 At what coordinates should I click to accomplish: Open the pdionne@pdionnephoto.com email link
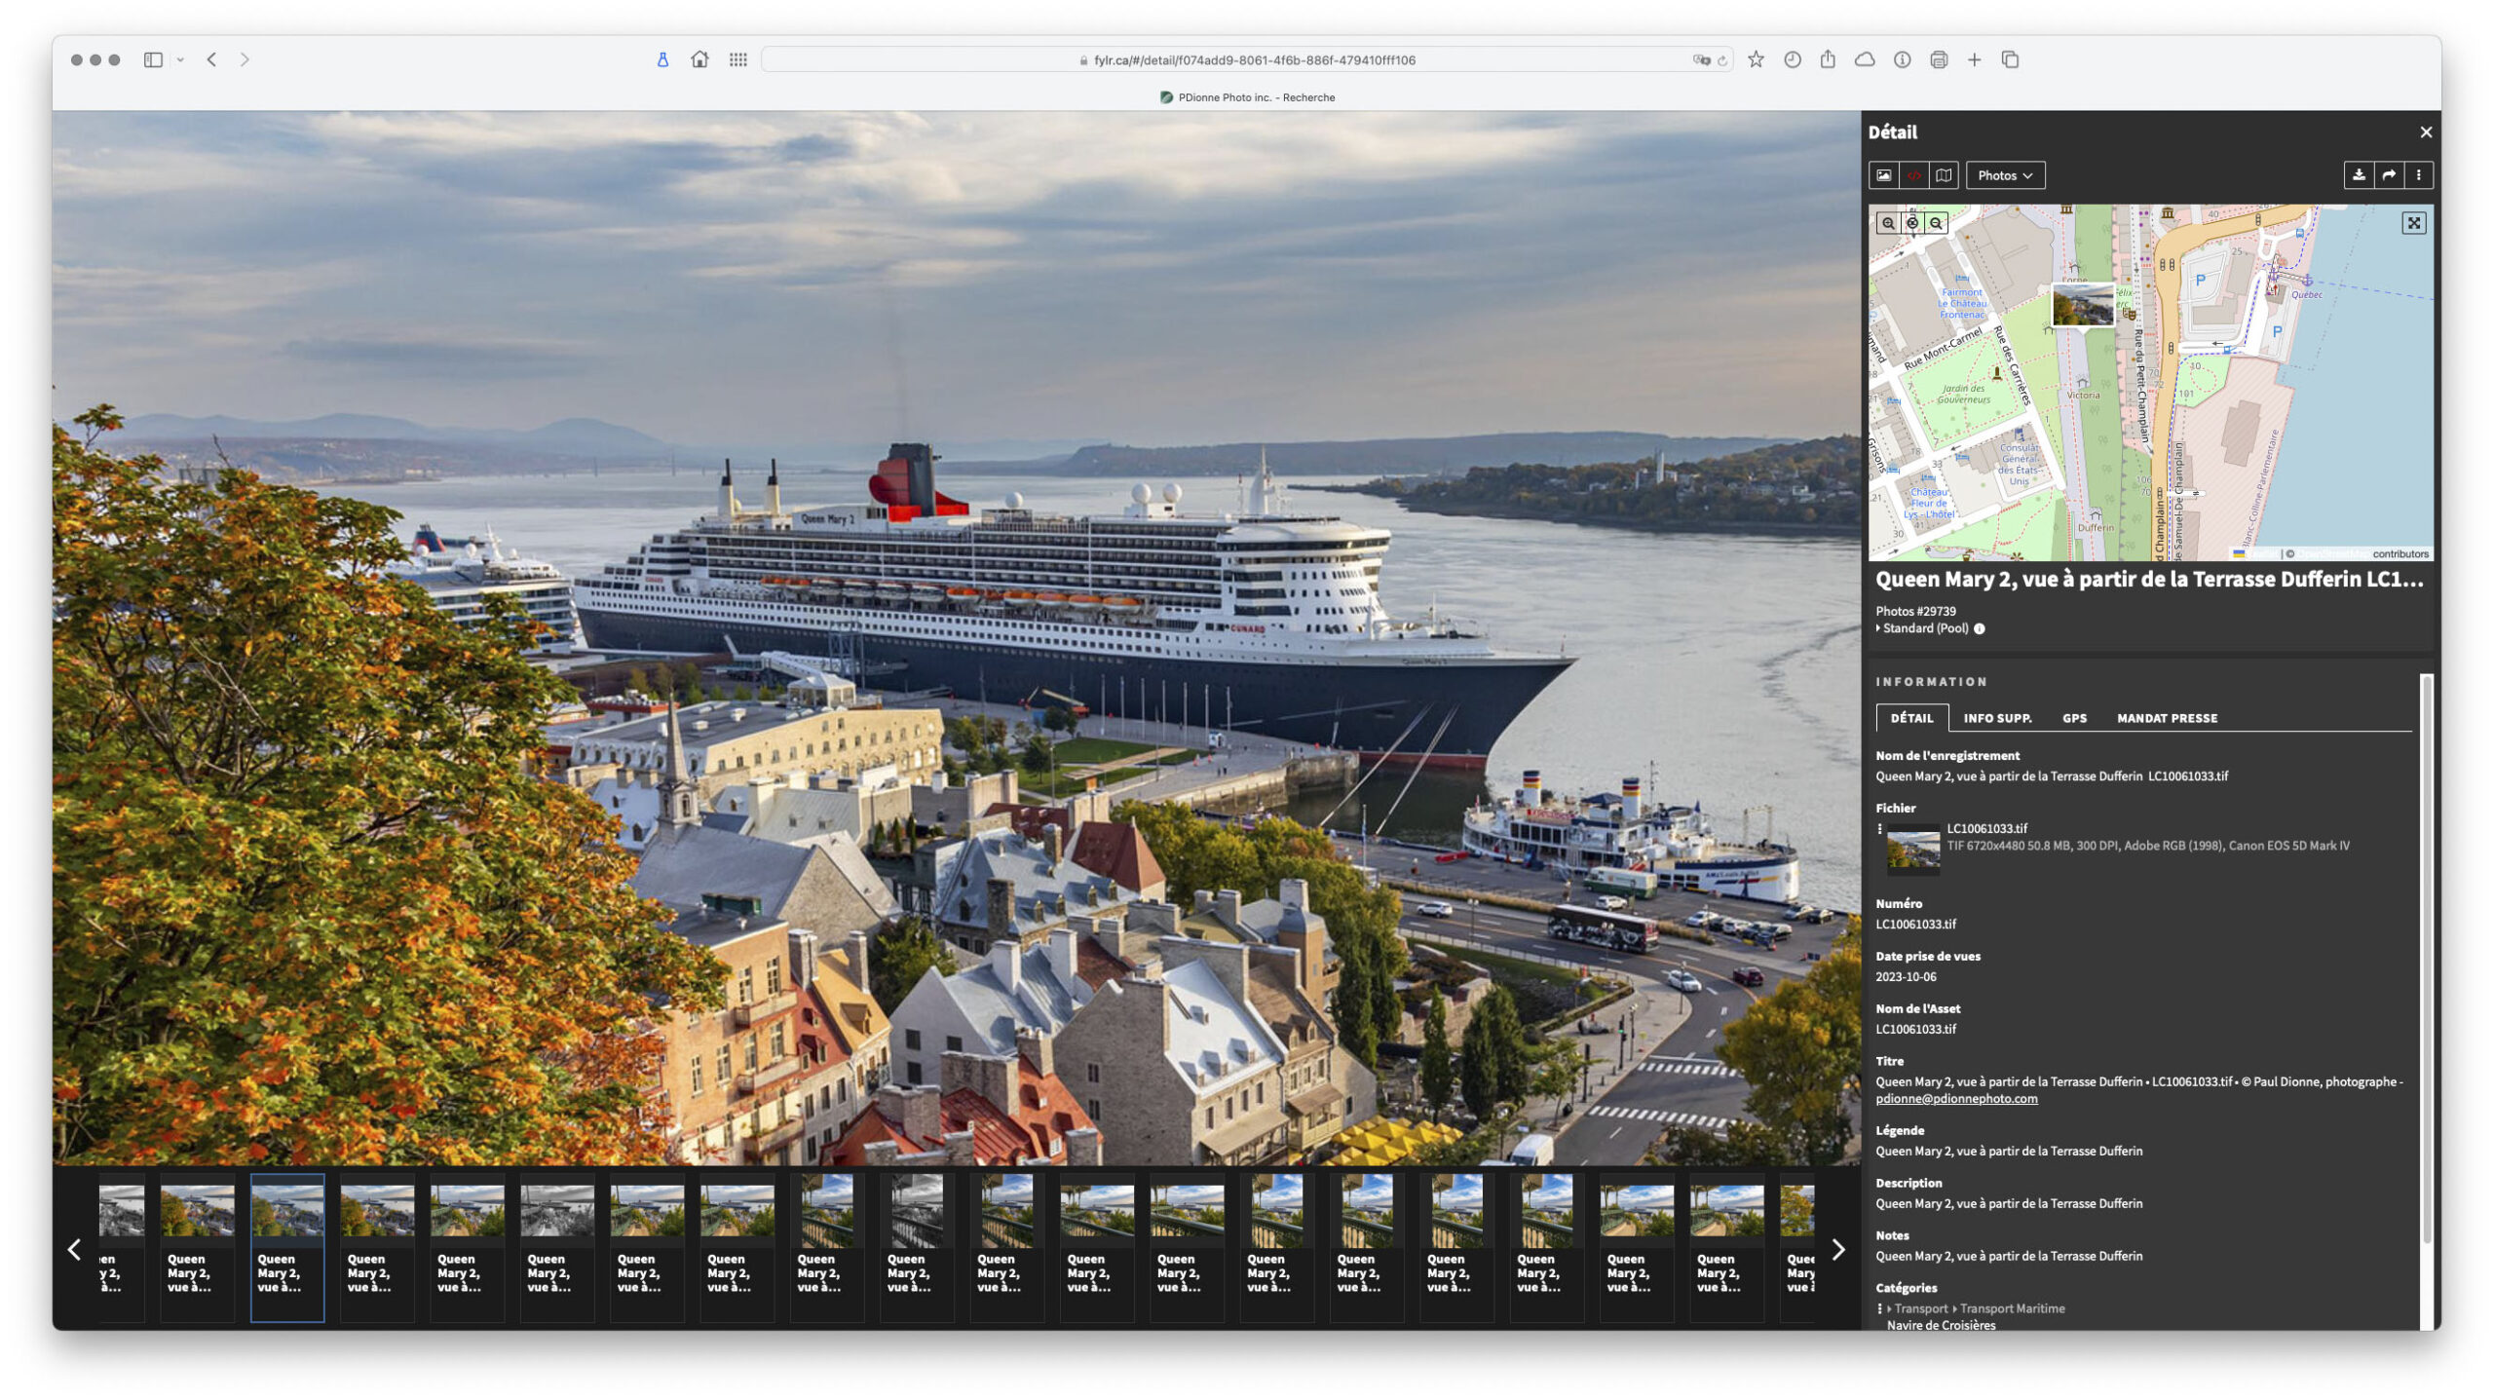point(1956,1099)
